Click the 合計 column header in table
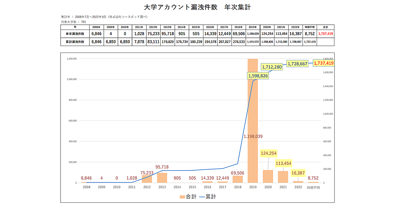395x207 pixels. point(326,27)
